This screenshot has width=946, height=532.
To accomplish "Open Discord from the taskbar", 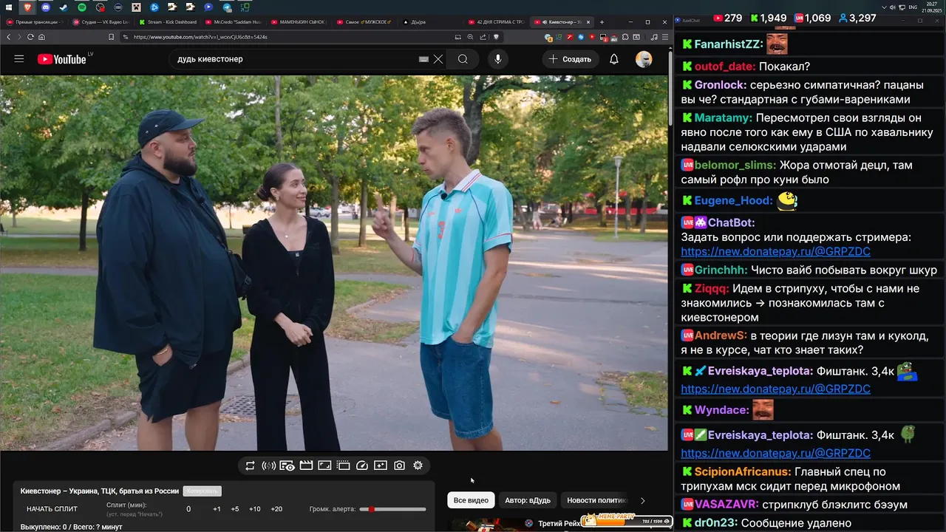I will click(x=46, y=7).
